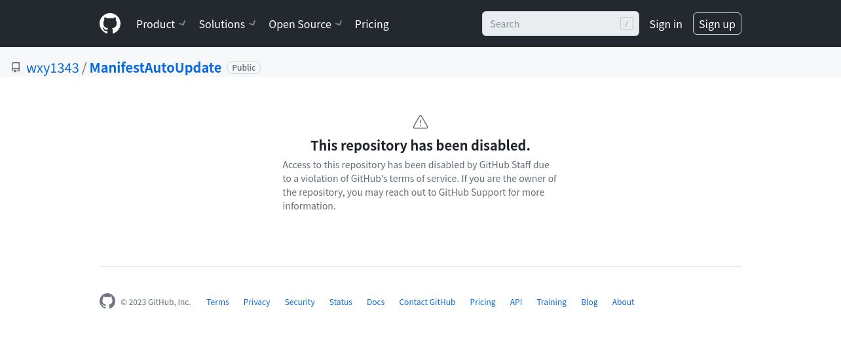841x343 pixels.
Task: Click the slash shortcut icon in search
Action: [627, 24]
